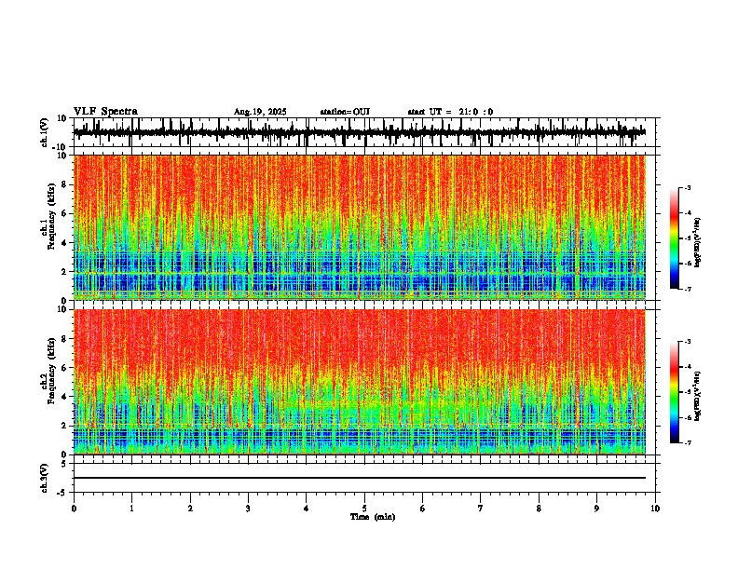Click the ch.1 color scale "-3" label
The height and width of the screenshot is (570, 738).
688,187
